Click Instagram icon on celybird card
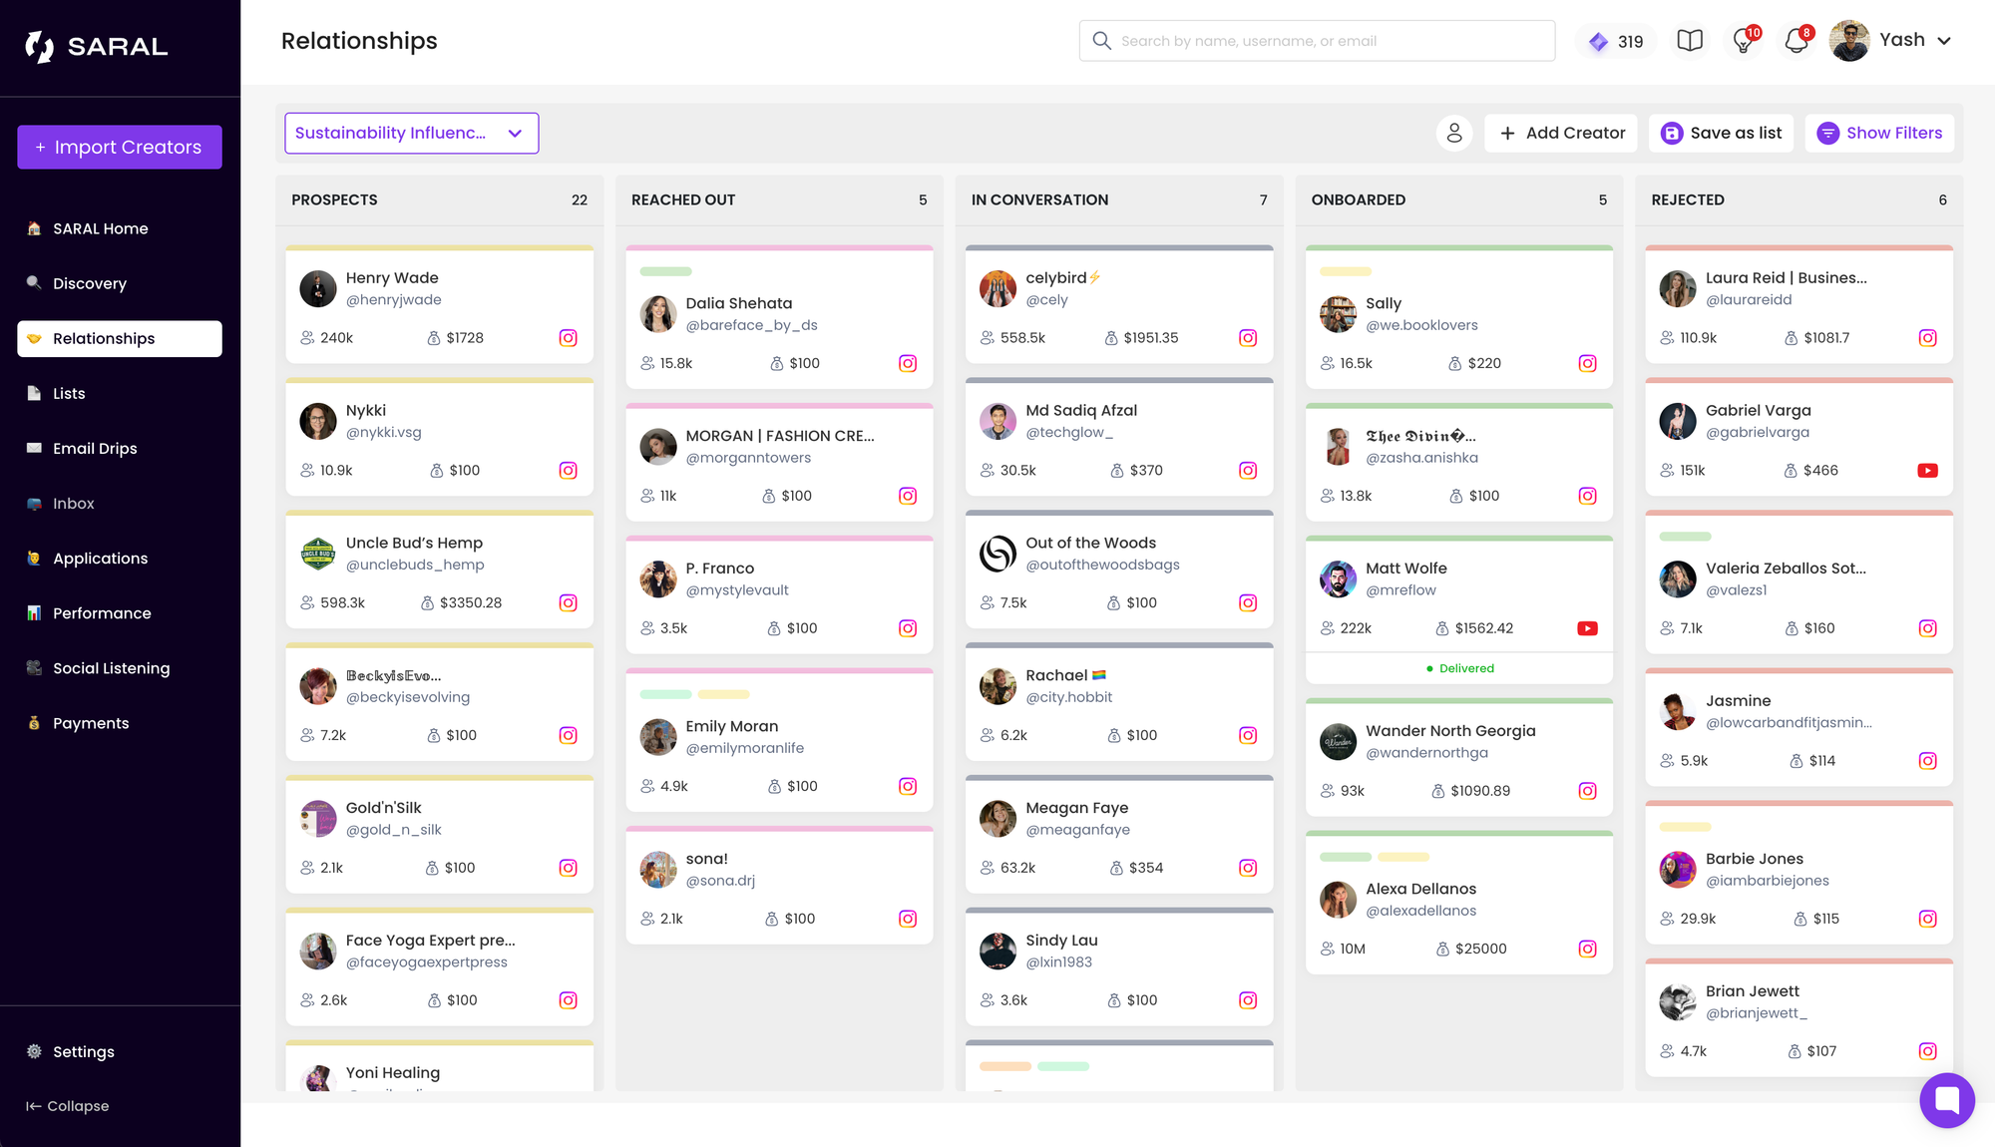The image size is (1995, 1147). pos(1248,338)
